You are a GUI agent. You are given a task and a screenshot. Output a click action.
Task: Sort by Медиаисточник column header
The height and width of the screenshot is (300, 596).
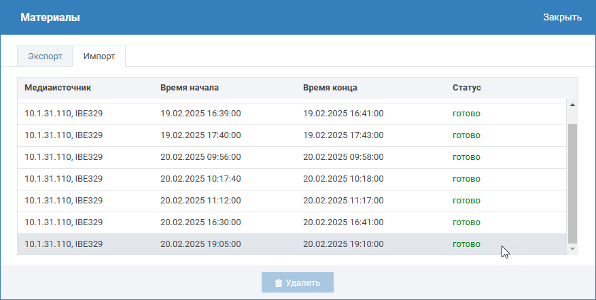58,88
